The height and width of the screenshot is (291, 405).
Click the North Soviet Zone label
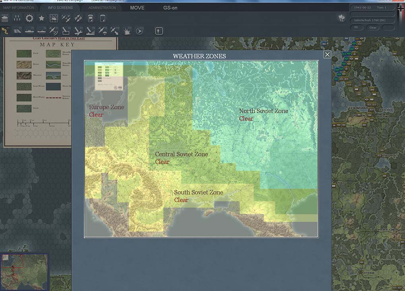click(264, 111)
